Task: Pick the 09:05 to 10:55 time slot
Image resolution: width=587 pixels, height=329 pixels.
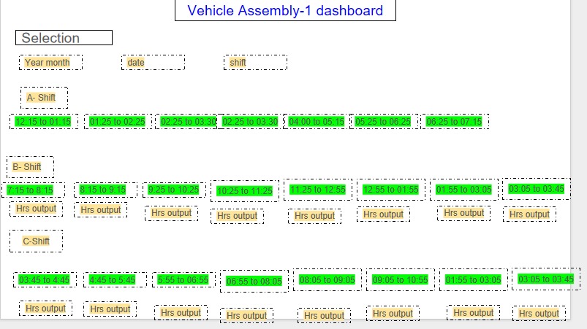Action: click(400, 279)
